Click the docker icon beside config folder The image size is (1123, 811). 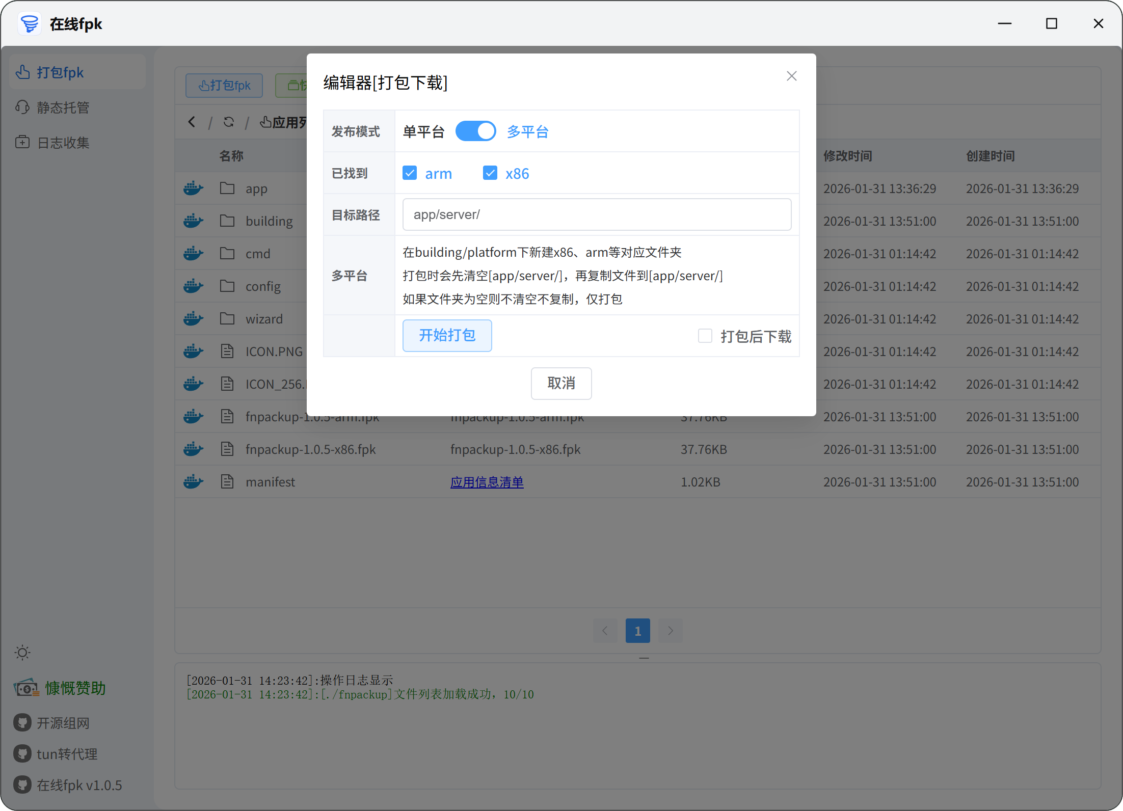193,286
